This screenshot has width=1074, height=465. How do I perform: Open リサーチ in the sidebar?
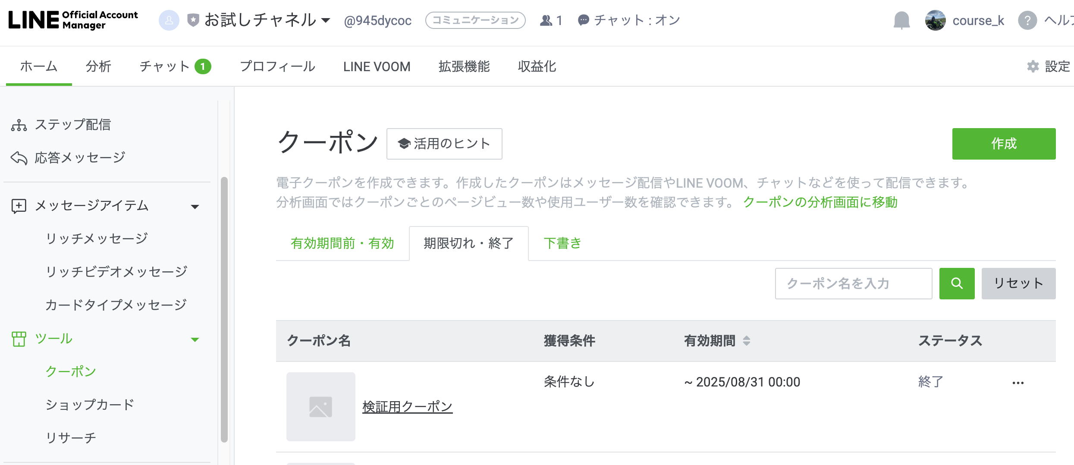(71, 438)
